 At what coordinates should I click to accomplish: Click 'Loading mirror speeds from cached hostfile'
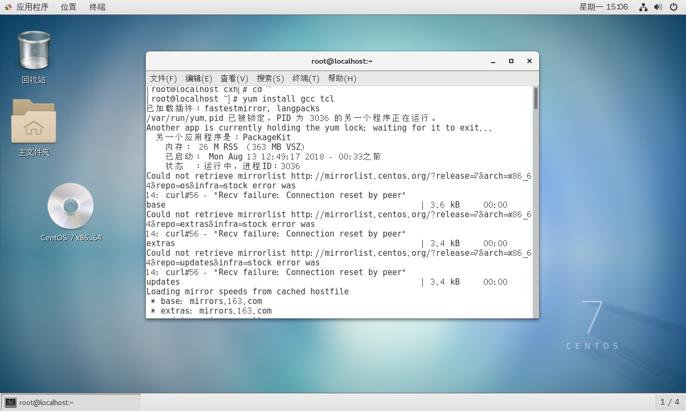(x=248, y=292)
